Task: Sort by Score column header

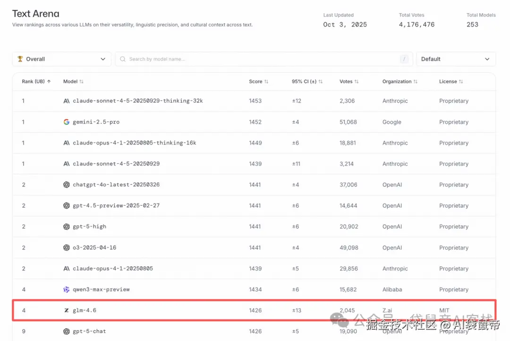Action: [x=259, y=81]
